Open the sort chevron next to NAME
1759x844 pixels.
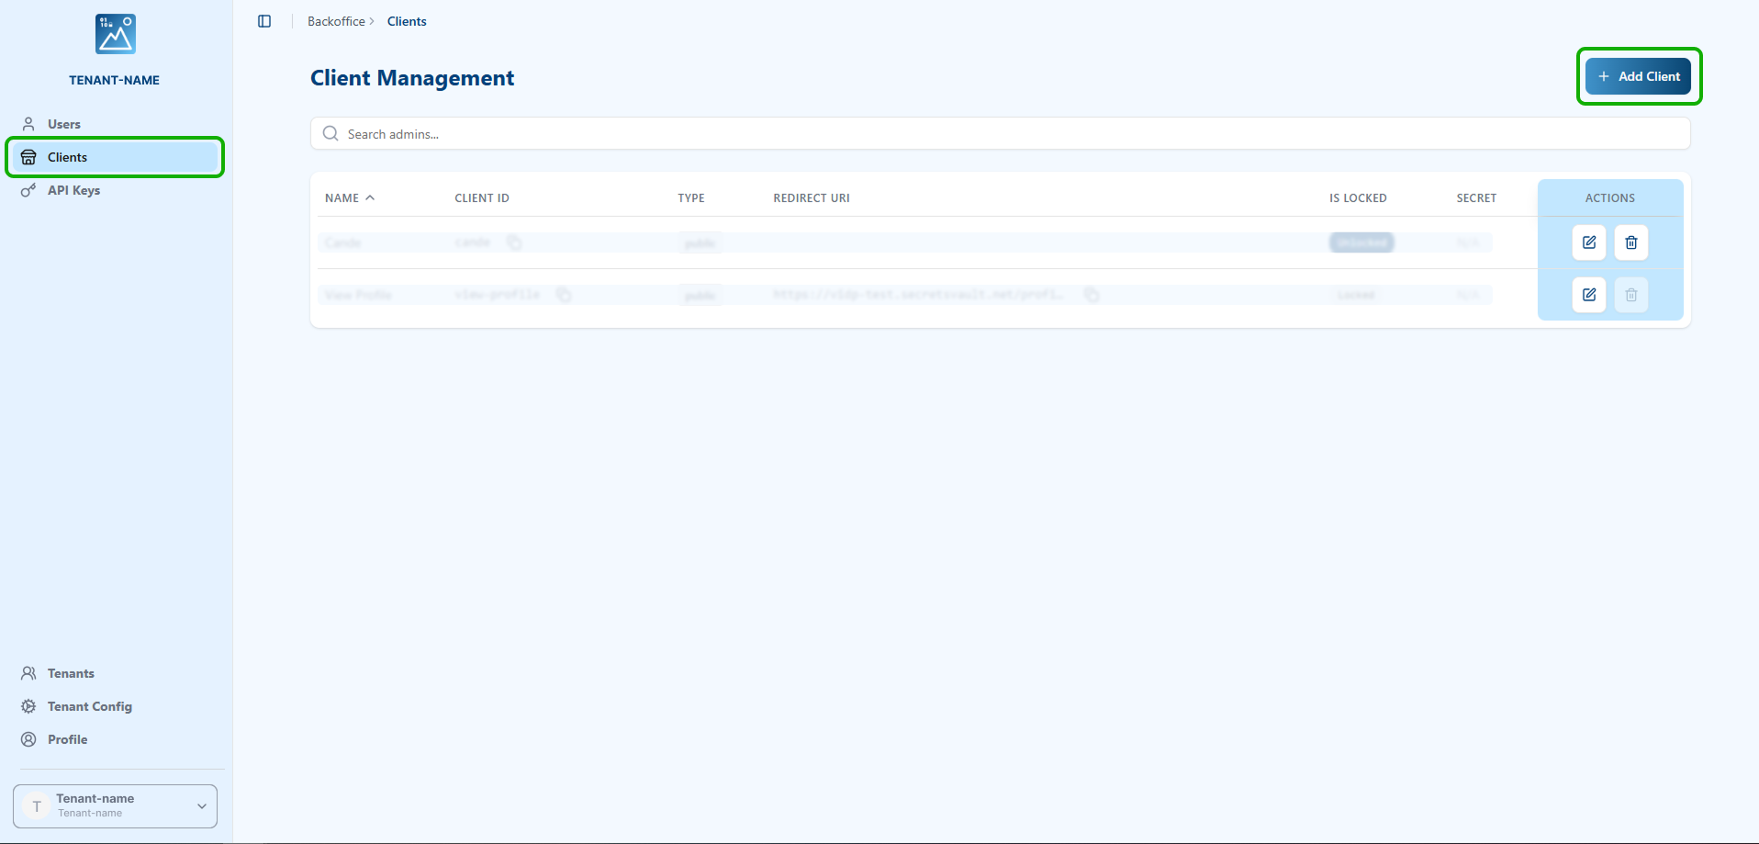(x=371, y=197)
